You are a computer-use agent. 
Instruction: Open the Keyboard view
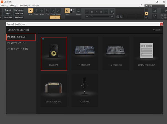click(x=19, y=17)
